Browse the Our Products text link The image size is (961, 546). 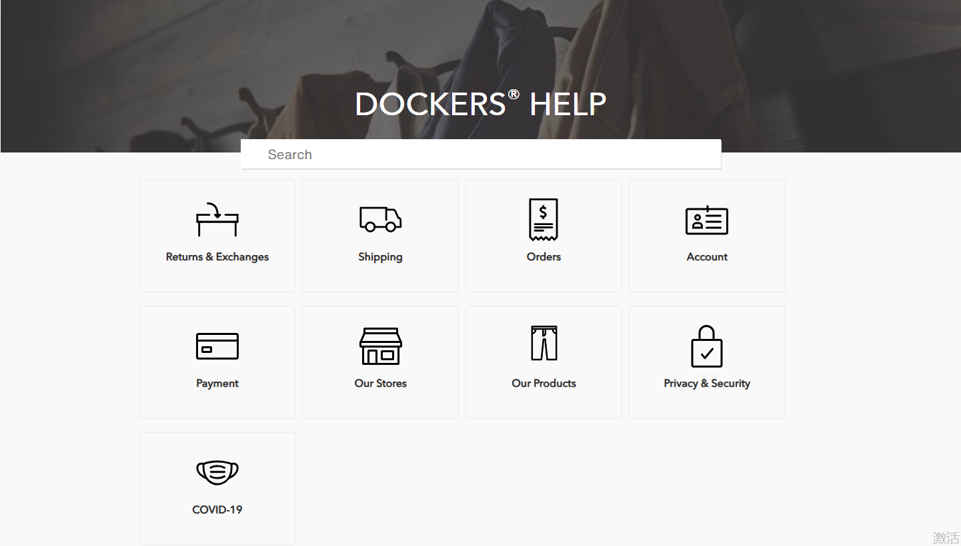544,384
